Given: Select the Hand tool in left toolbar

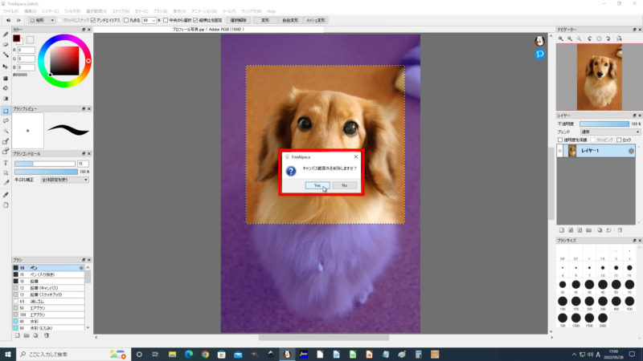Looking at the screenshot, I should (x=6, y=205).
